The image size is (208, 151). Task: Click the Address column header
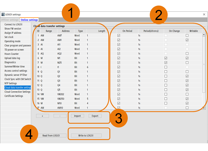click(x=66, y=31)
